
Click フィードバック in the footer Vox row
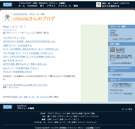[92, 117]
